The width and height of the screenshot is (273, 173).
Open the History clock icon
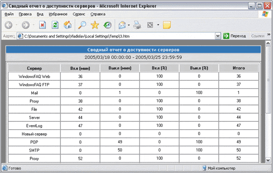[108, 25]
